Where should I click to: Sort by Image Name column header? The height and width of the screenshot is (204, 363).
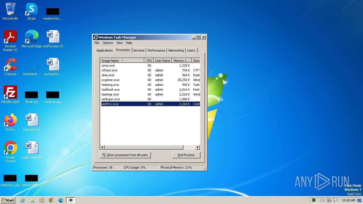[122, 61]
